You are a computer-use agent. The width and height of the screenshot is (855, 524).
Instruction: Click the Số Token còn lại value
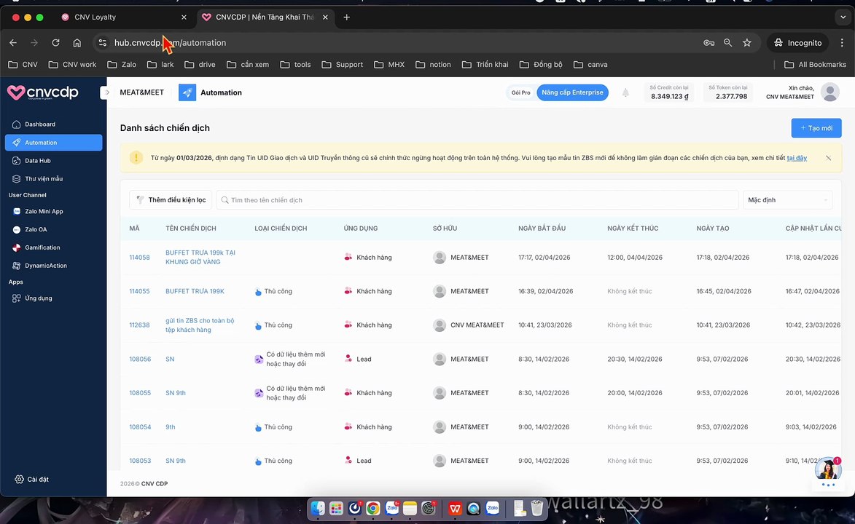click(x=728, y=92)
